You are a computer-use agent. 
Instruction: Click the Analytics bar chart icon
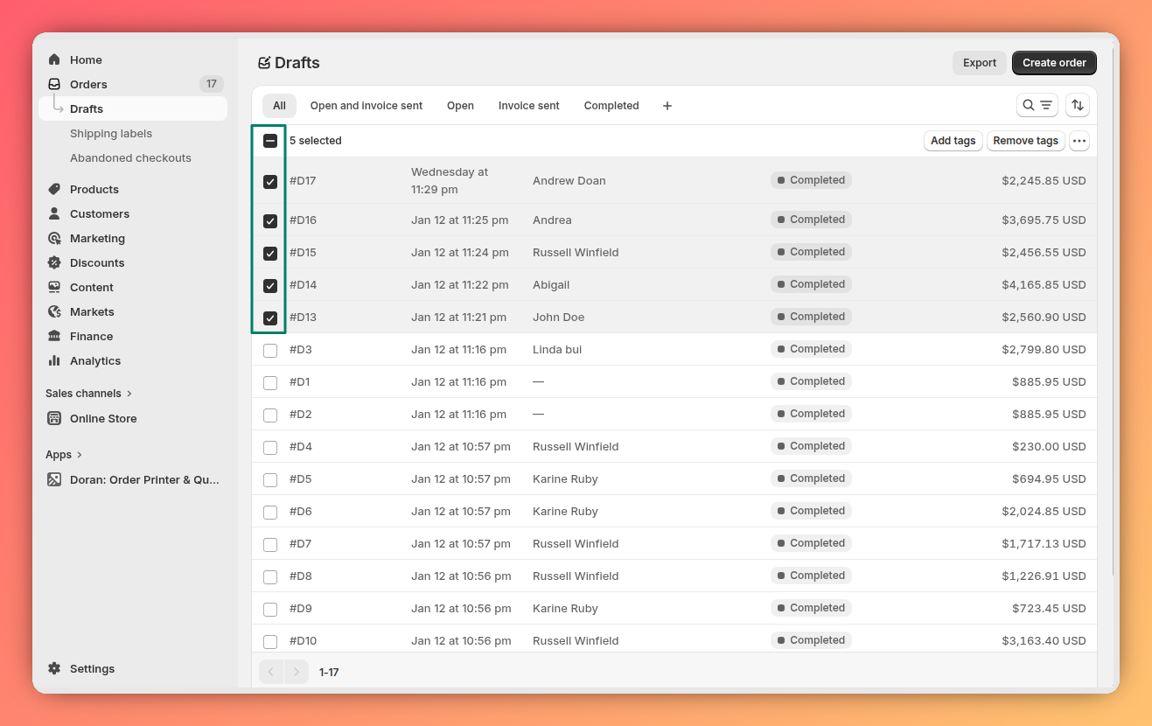(54, 360)
